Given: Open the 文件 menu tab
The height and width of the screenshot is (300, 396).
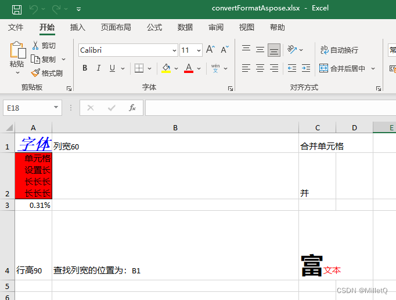Looking at the screenshot, I should [16, 27].
